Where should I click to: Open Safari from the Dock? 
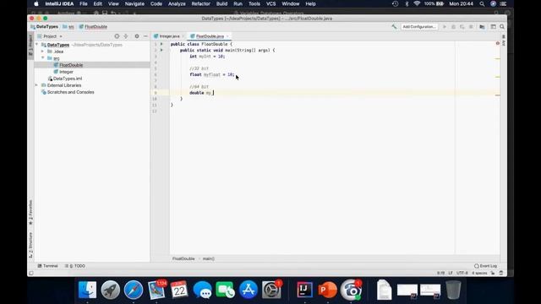point(134,290)
